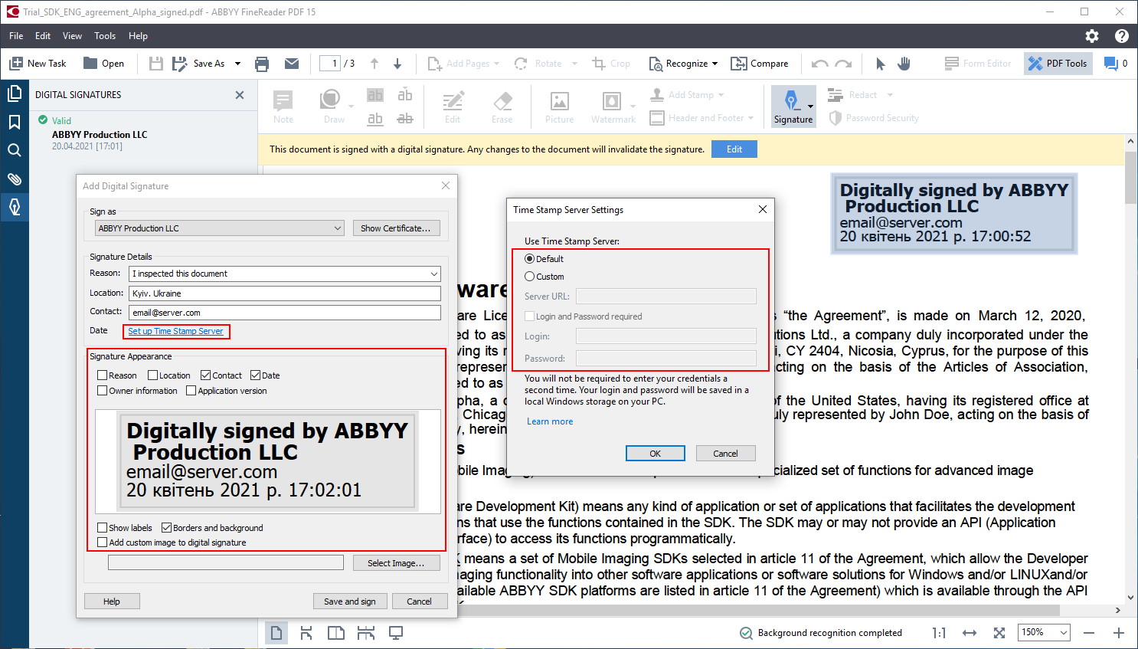Screen dimensions: 1138x649
Task: Open the File menu
Action: 16,36
